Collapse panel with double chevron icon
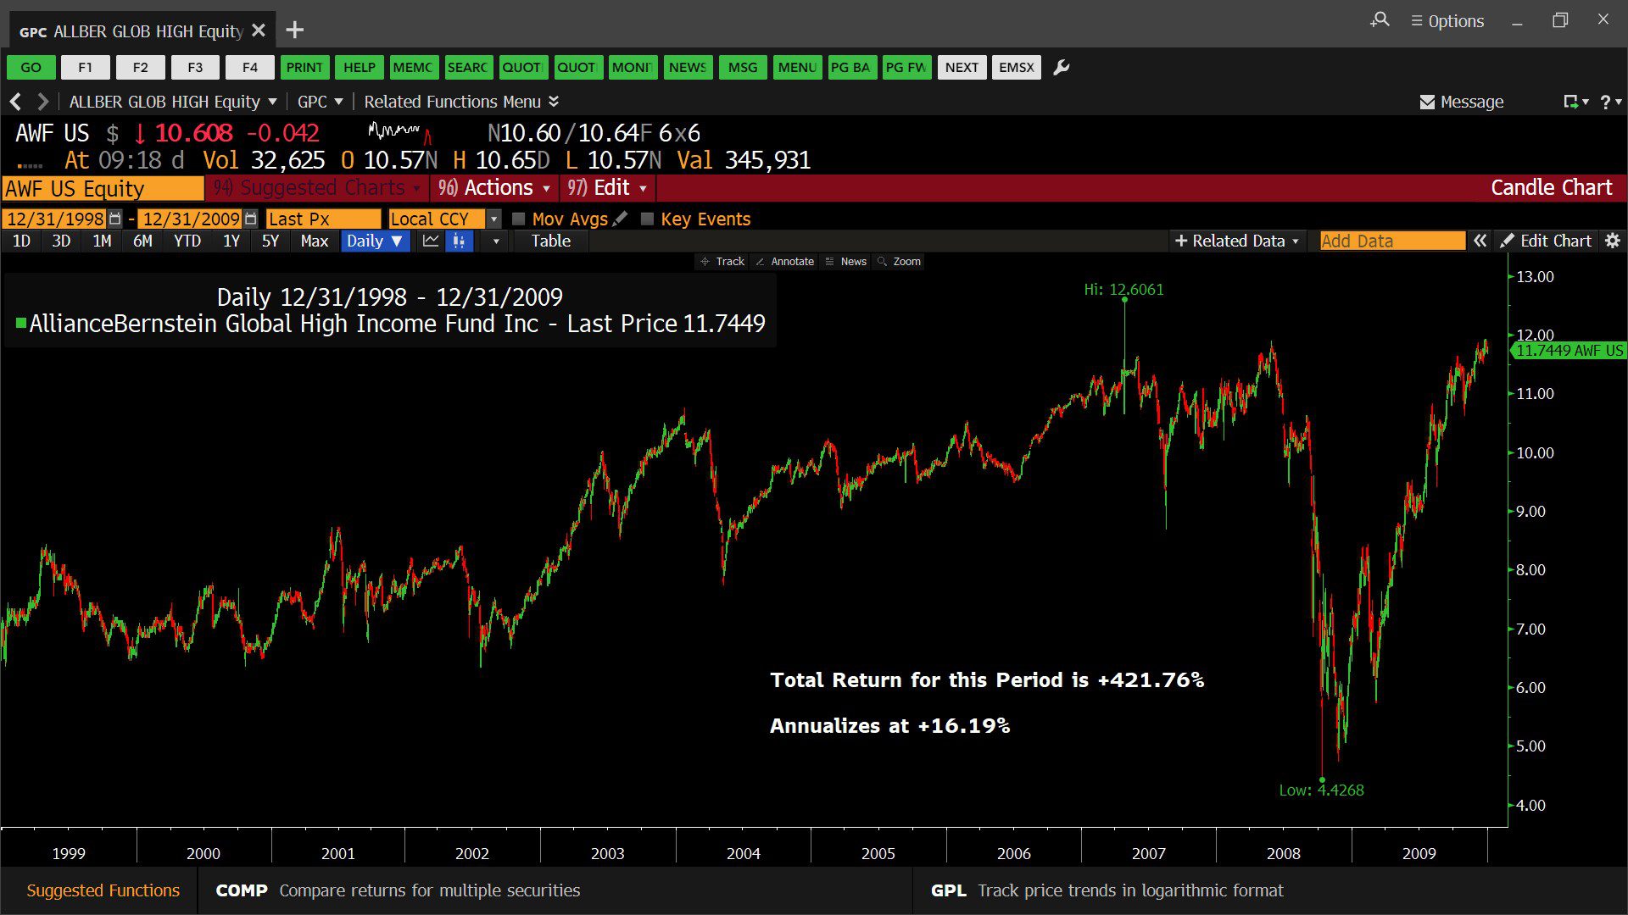The width and height of the screenshot is (1628, 915). (1480, 241)
